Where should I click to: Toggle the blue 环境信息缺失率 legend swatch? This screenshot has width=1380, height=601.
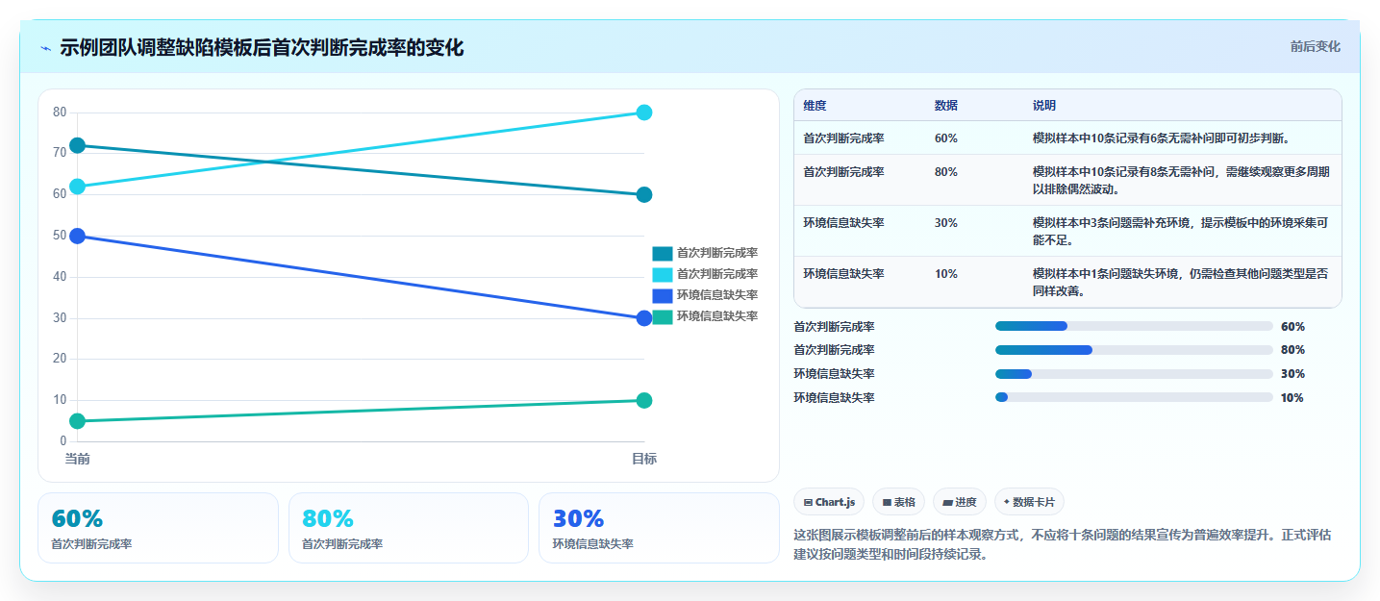point(663,295)
